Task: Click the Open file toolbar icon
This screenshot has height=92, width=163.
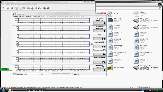Action: (3, 8)
